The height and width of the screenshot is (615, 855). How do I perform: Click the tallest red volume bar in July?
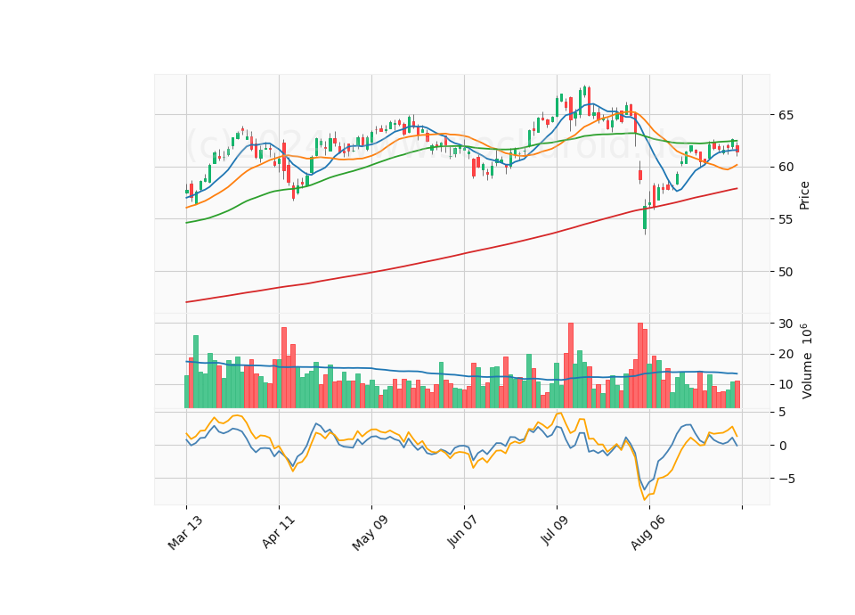pyautogui.click(x=571, y=365)
